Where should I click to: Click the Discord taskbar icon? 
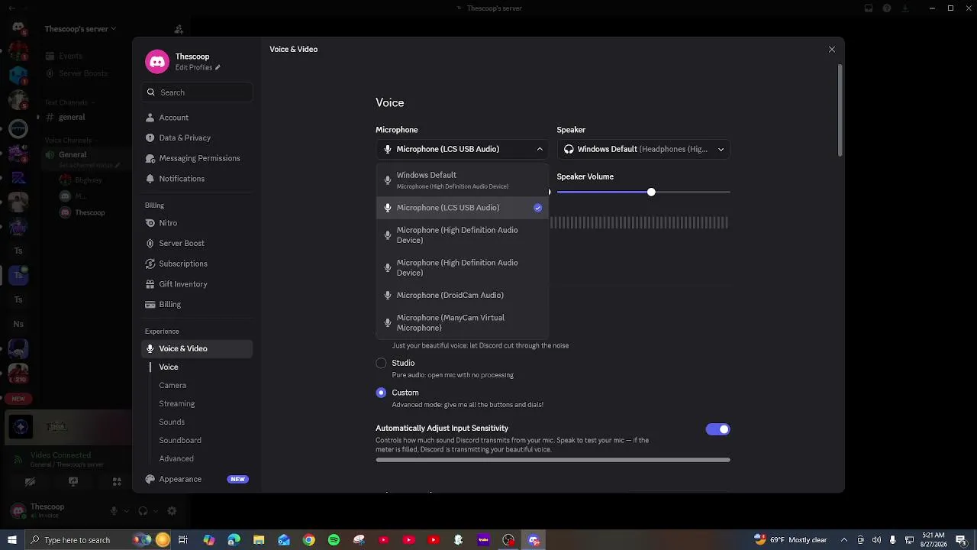[534, 540]
